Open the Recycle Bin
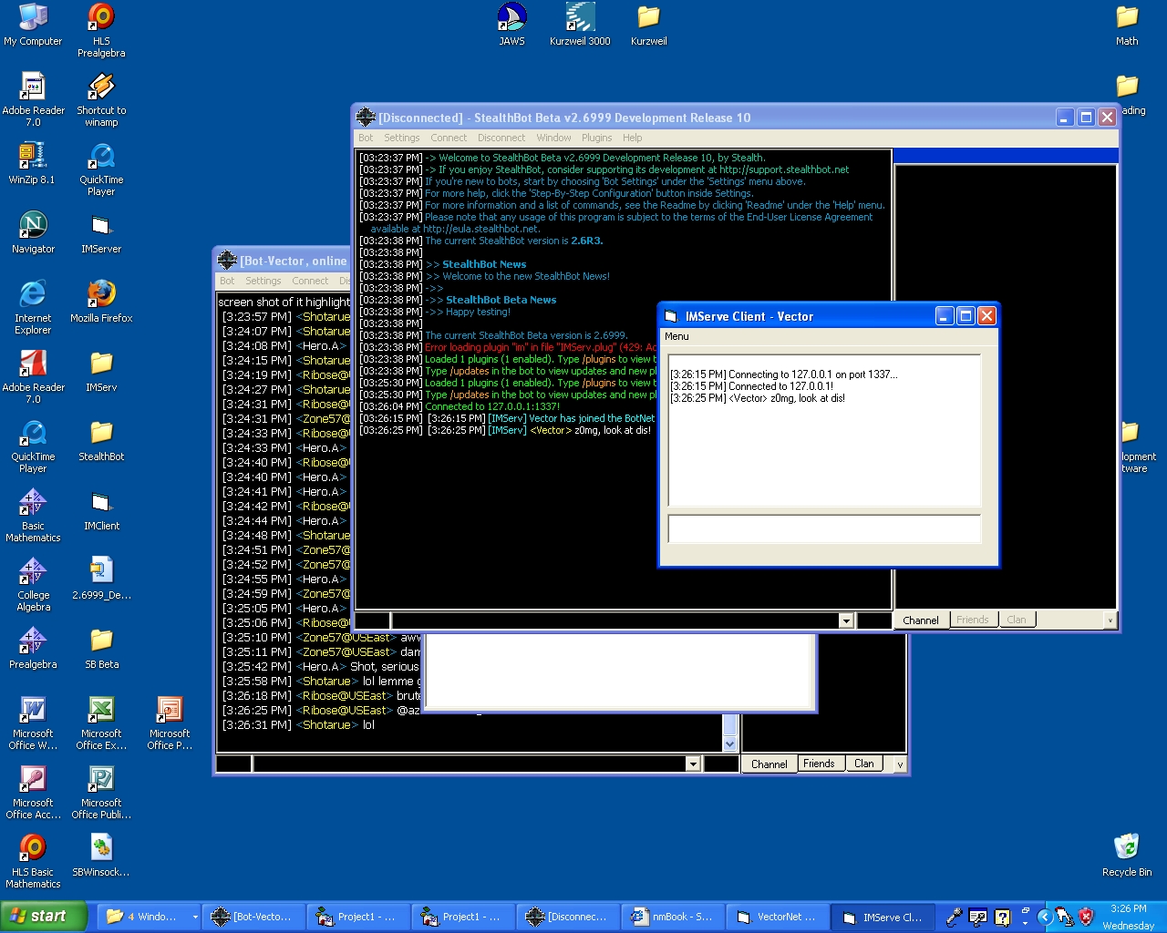The width and height of the screenshot is (1167, 933). point(1127,856)
